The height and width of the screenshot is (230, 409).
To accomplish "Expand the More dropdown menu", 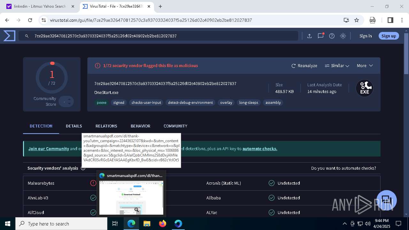I will pos(365,65).
